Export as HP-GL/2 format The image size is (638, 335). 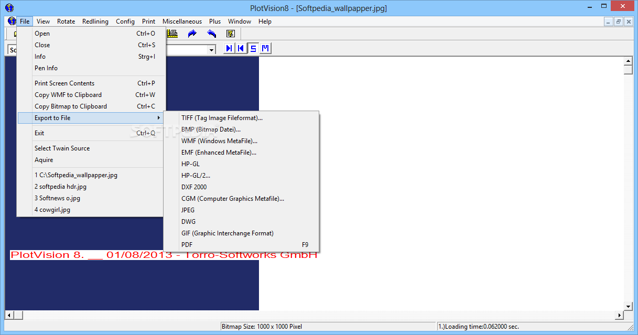point(241,176)
